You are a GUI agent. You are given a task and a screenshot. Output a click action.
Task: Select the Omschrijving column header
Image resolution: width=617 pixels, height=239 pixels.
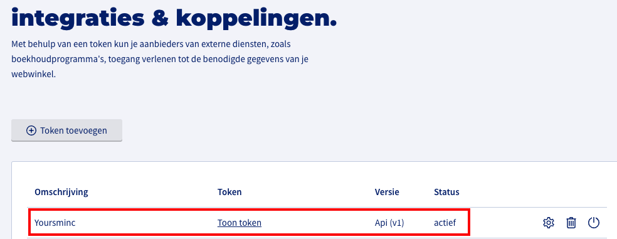coord(61,192)
